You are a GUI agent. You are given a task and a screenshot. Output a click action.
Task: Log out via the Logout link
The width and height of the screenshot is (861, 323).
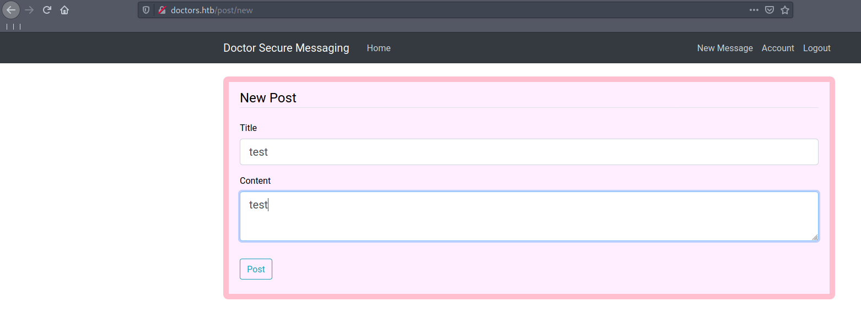pos(816,48)
